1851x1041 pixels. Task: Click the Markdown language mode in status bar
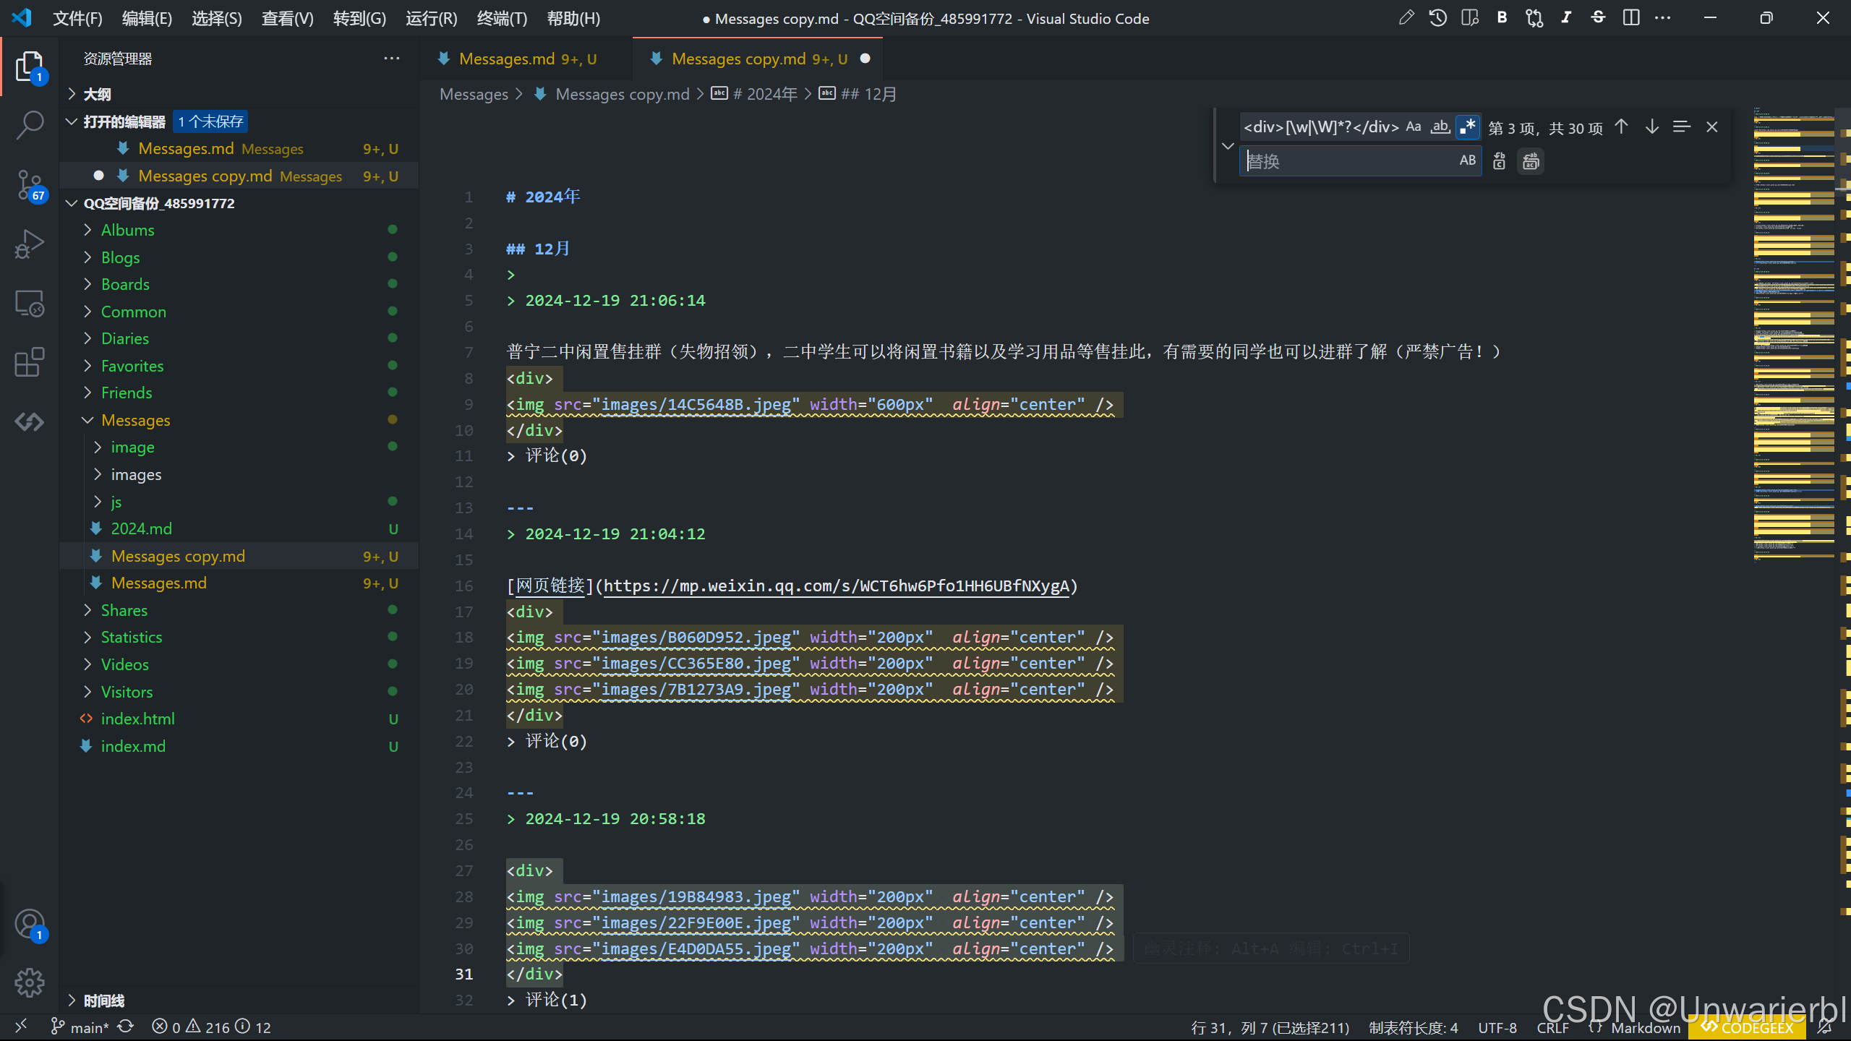click(x=1646, y=1027)
